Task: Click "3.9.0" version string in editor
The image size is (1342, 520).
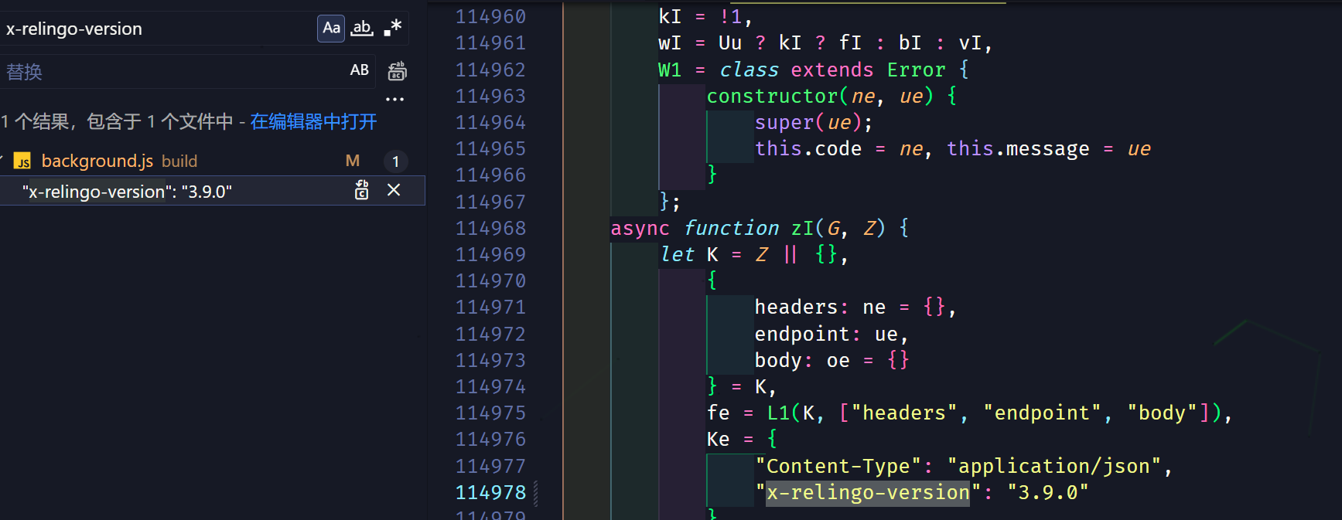Action: [x=1048, y=492]
